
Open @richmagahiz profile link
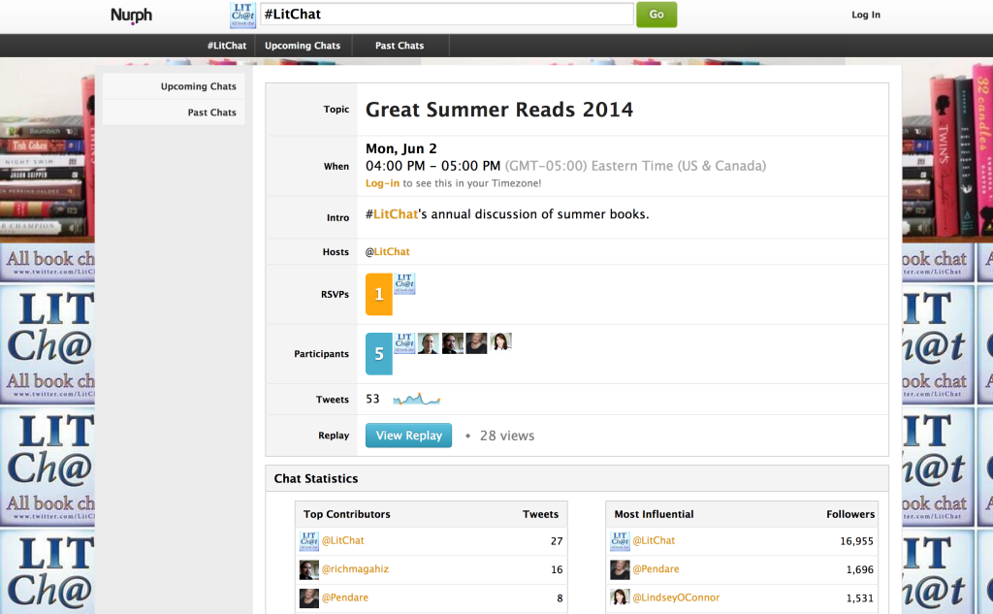point(355,569)
